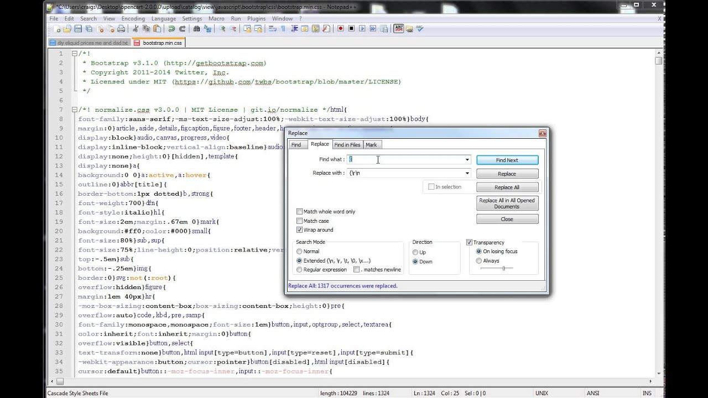The height and width of the screenshot is (398, 708).
Task: Click the editor vertical scrollbar thumb
Action: 658,61
